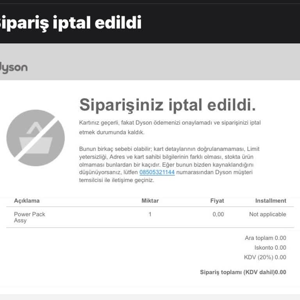Image resolution: width=300 pixels, height=300 pixels.
Task: Click the 'Miktar' column header
Action: [150, 201]
